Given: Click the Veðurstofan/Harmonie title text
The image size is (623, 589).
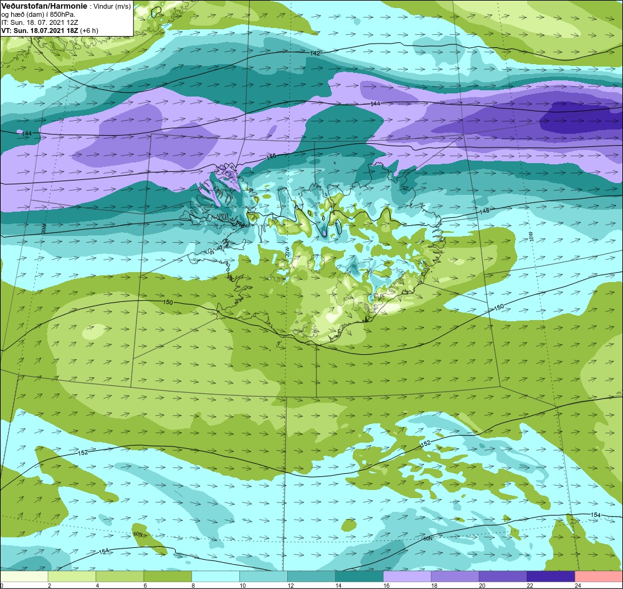Looking at the screenshot, I should tap(44, 7).
